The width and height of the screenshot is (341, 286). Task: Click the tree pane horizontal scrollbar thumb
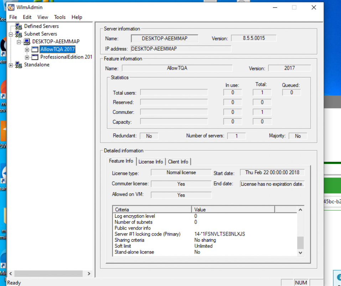[x=48, y=274]
